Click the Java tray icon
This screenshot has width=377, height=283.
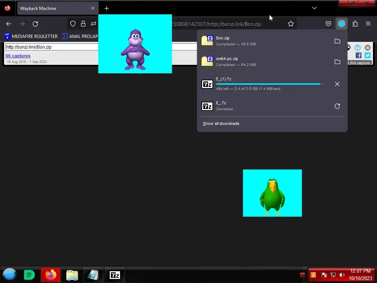tap(313, 275)
